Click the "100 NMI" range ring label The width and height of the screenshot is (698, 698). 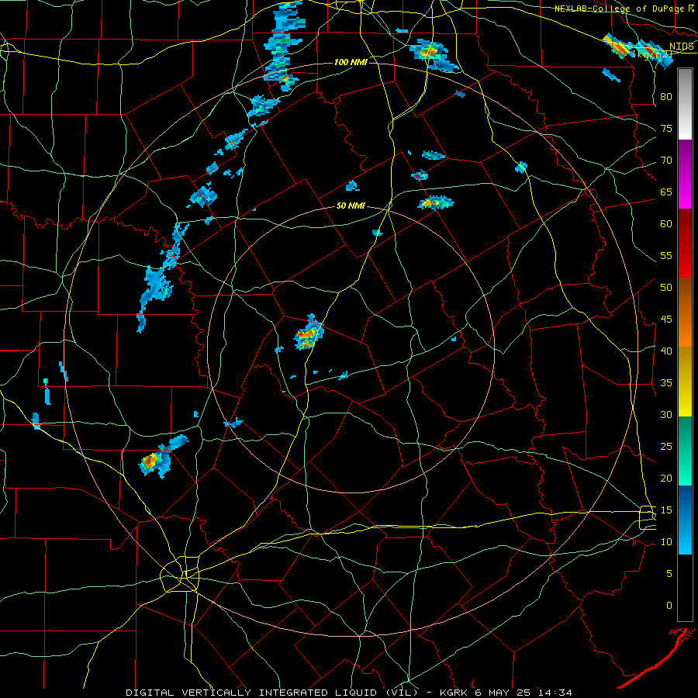pos(351,62)
